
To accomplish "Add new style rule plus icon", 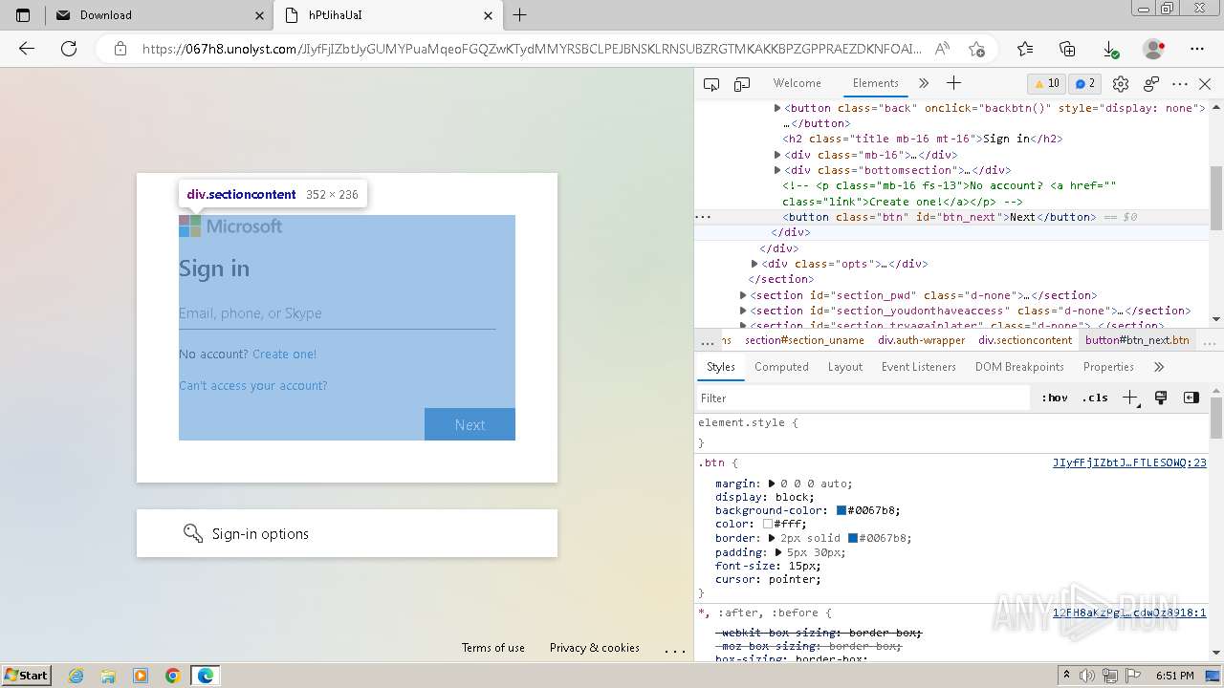I will 1131,398.
